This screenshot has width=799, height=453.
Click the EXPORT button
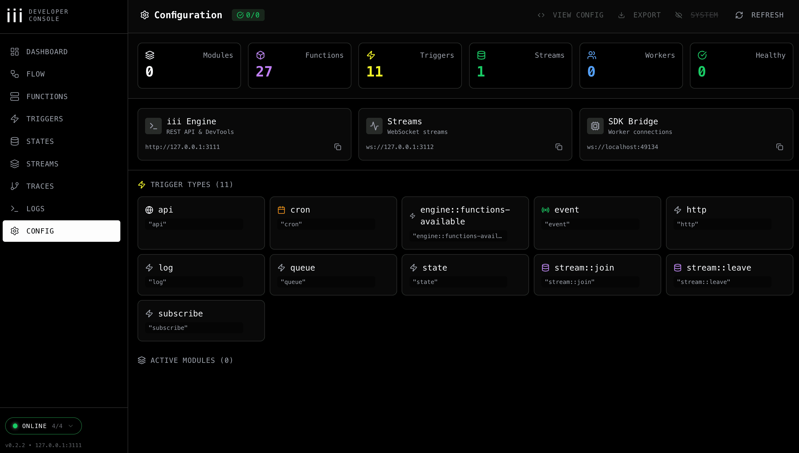point(647,14)
